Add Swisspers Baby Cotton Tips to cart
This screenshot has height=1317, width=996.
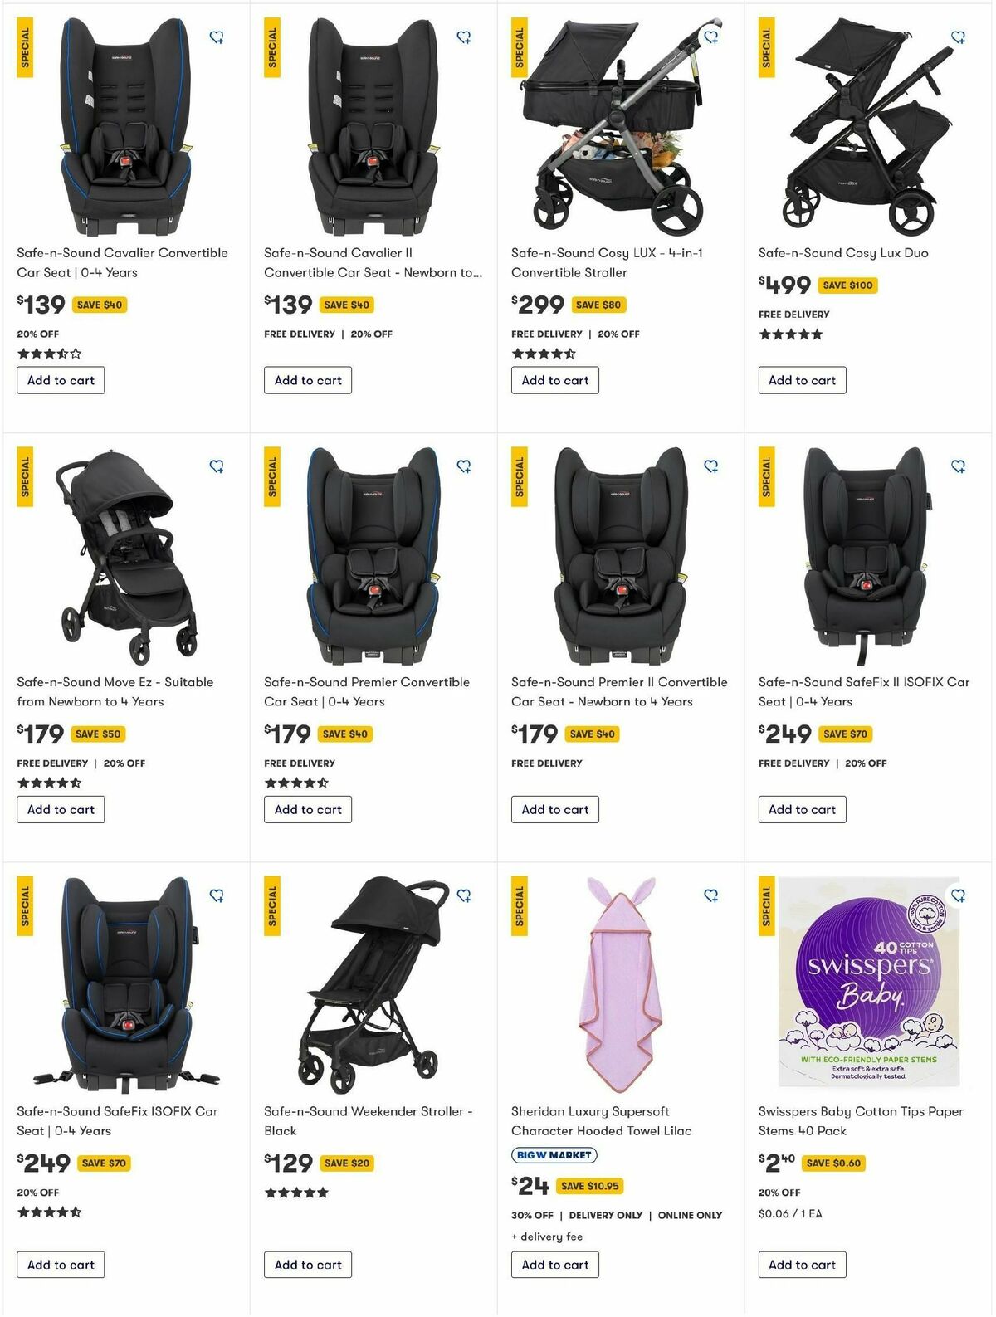tap(801, 1265)
